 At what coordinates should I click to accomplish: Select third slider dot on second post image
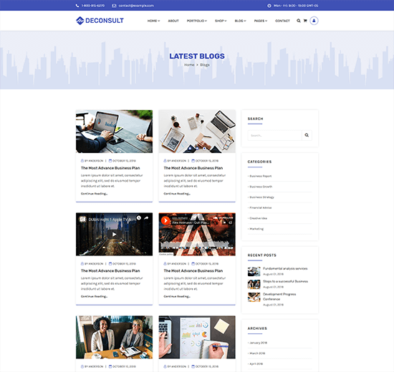click(205, 149)
